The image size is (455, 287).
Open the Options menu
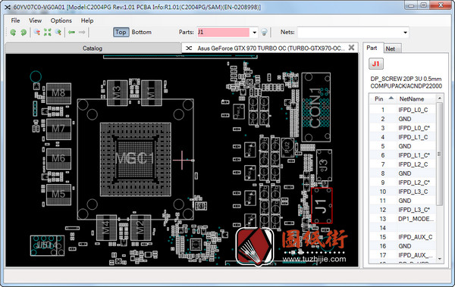(61, 20)
